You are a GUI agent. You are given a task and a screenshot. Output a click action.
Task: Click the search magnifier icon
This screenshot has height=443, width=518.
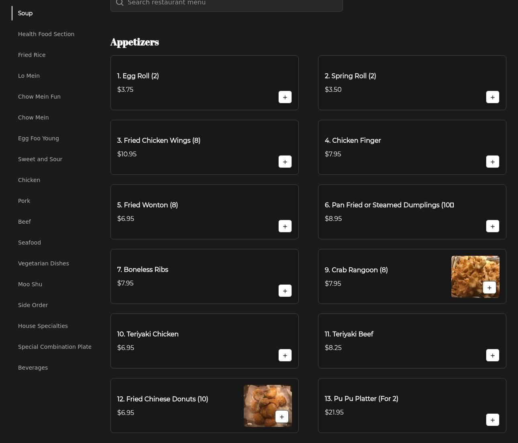[x=119, y=3]
